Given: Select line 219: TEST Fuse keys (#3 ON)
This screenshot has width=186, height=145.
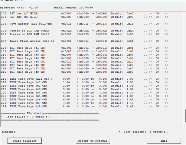Looking at the screenshot, I should 84,89.
